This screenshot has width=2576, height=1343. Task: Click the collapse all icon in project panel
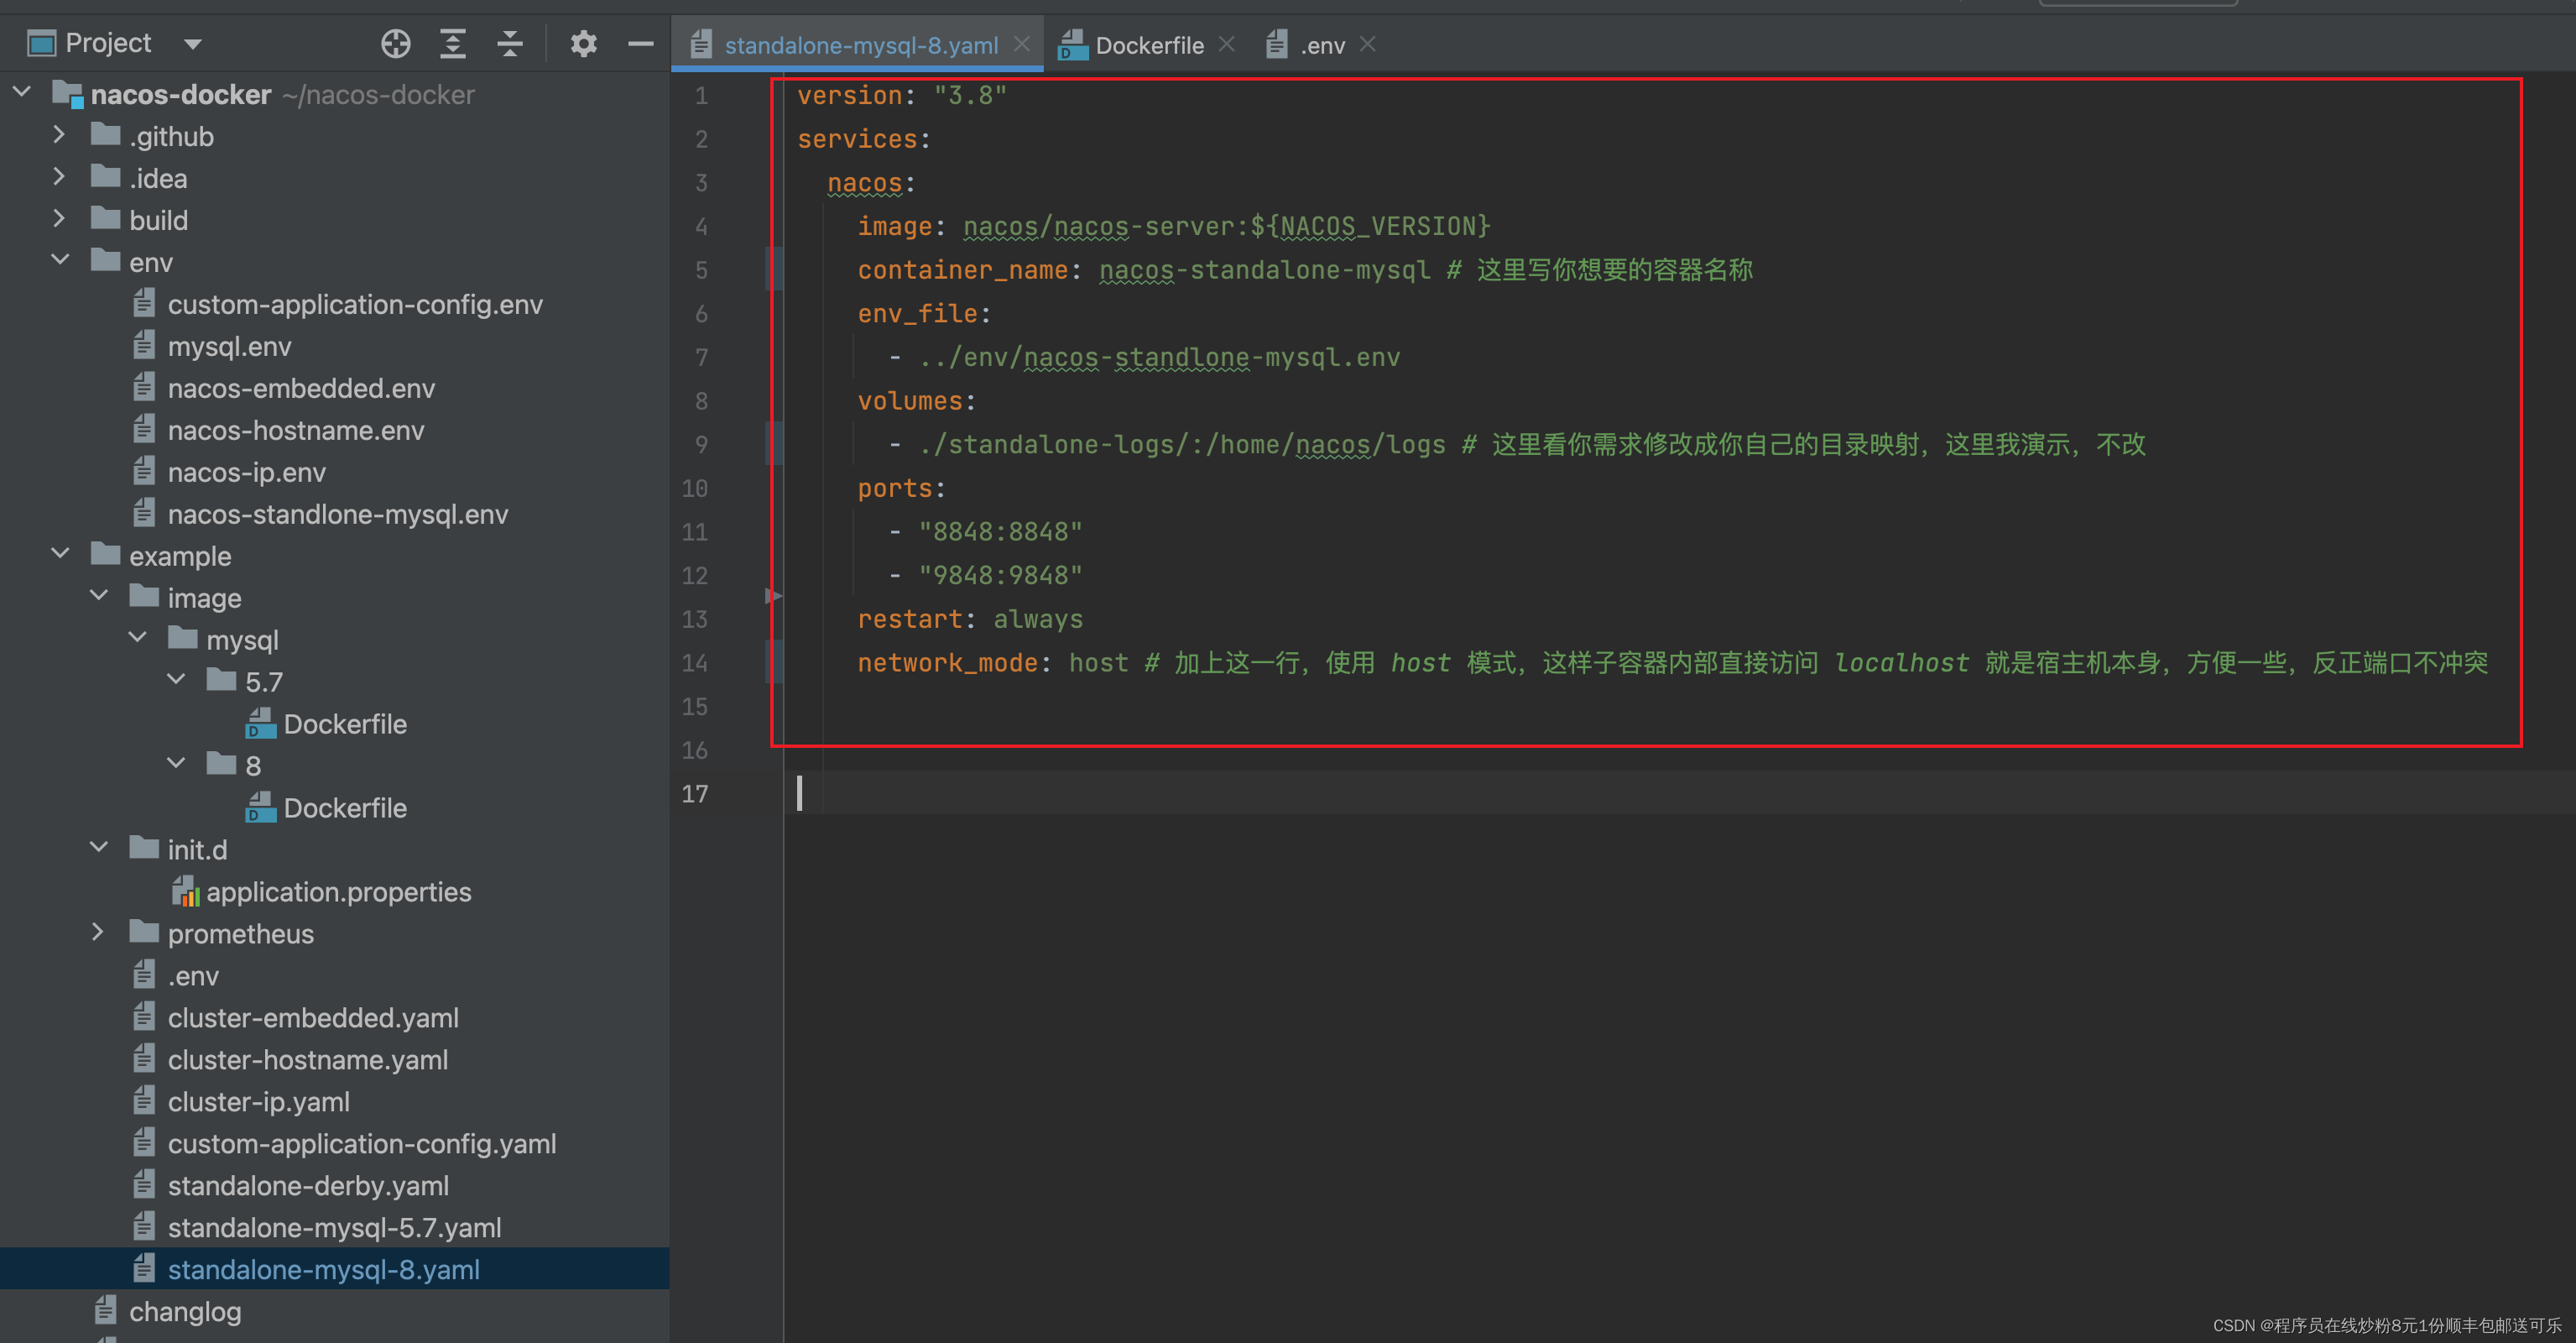click(508, 44)
